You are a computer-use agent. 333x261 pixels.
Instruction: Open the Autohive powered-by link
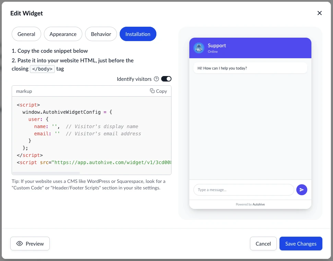tap(259, 204)
